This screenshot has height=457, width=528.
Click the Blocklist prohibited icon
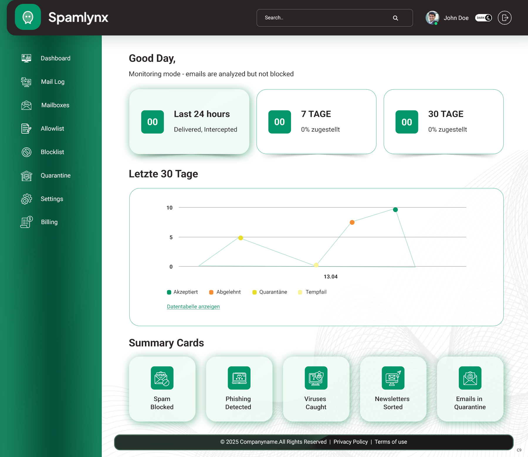coord(26,152)
